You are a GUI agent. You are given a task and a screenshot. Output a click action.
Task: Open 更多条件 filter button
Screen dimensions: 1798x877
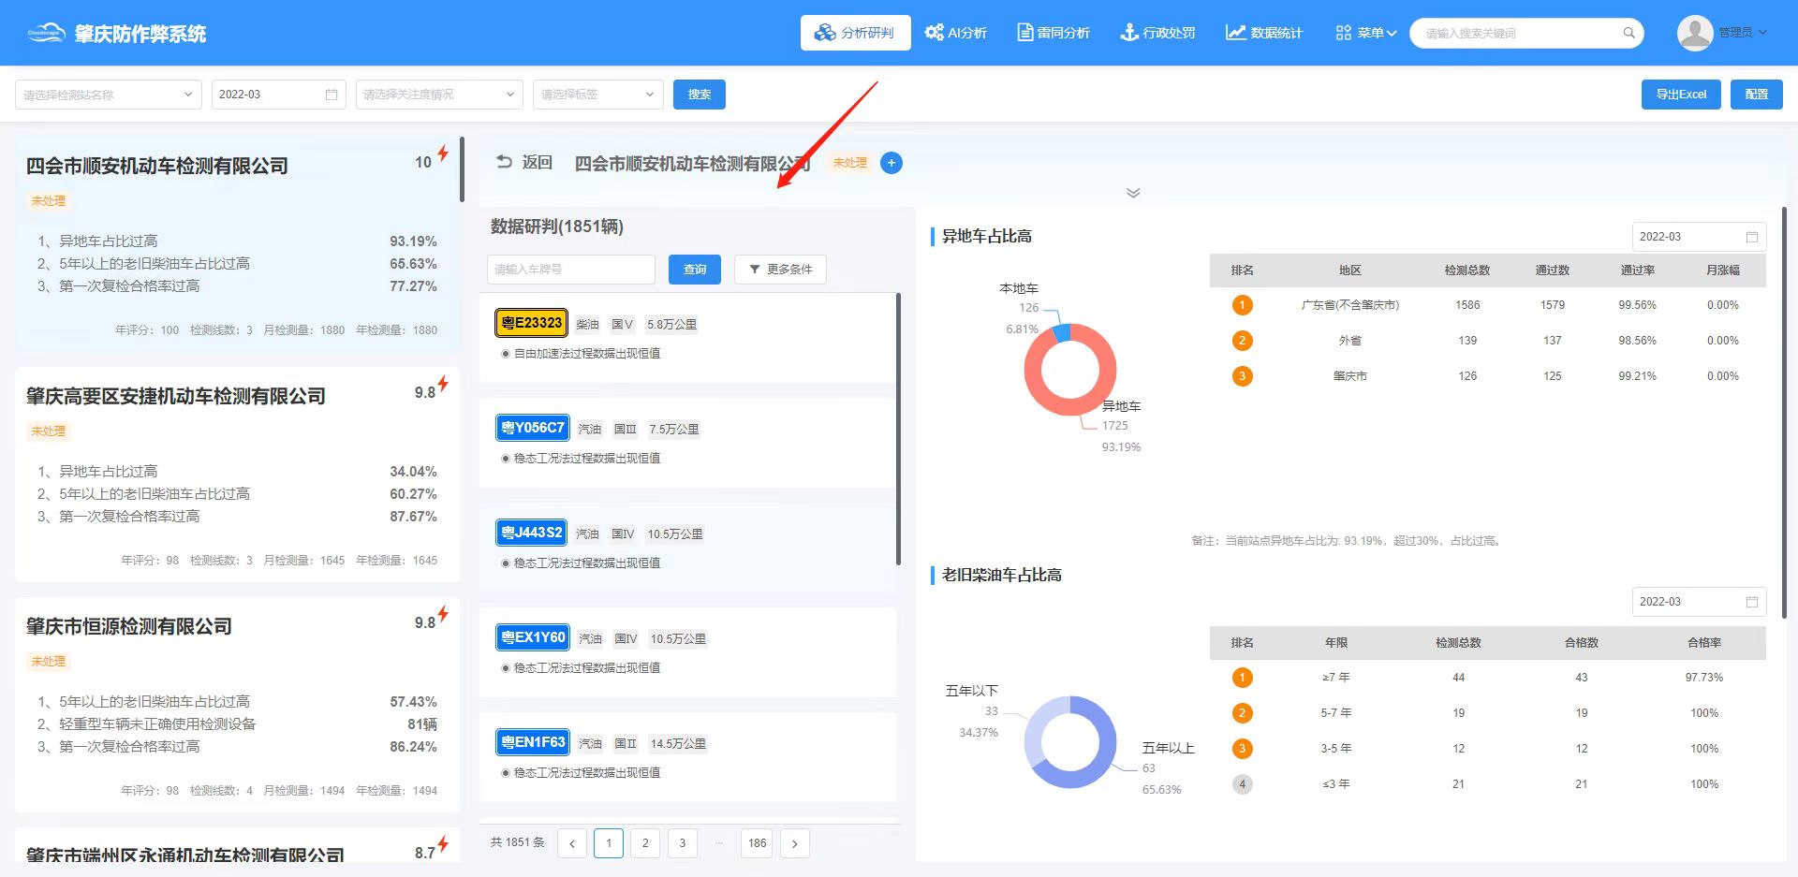coord(780,270)
